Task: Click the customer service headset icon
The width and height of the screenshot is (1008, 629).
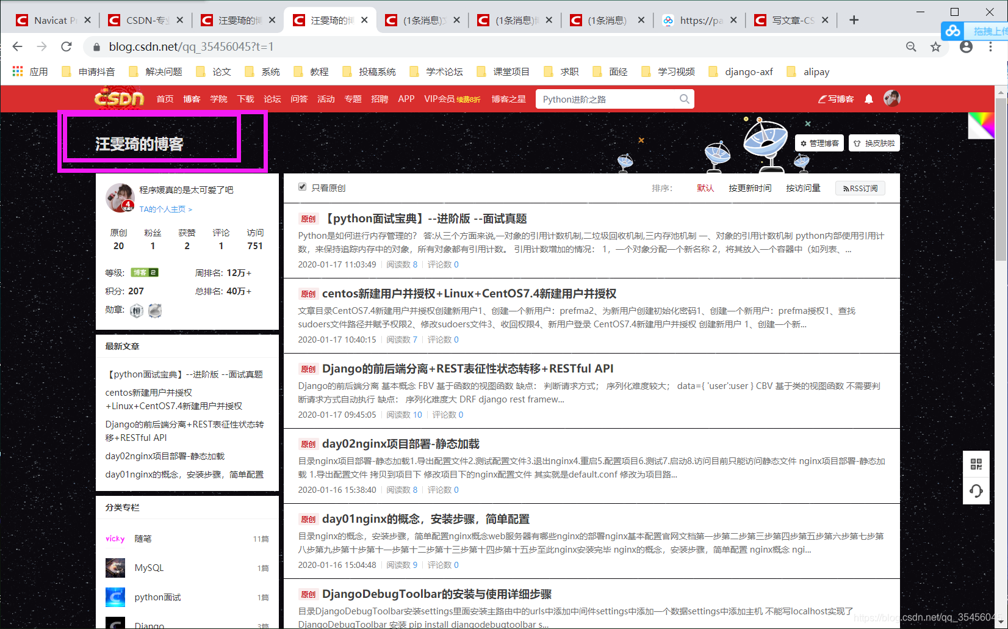Action: pyautogui.click(x=976, y=491)
